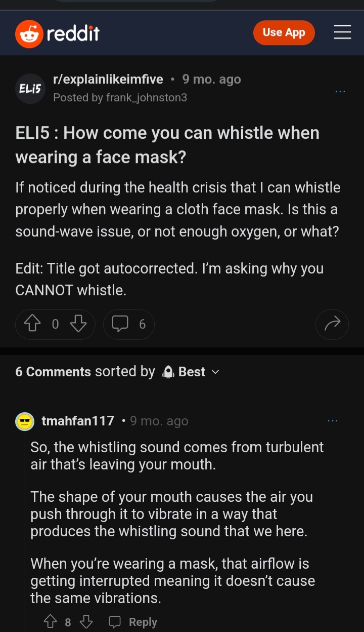
Task: Upvote the whistle post
Action: (x=33, y=324)
